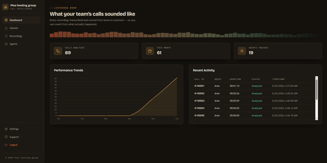Click timestamp 5/26/2026, 6:37:28 AM
Viewport: 327px width, 163px height.
[285, 86]
